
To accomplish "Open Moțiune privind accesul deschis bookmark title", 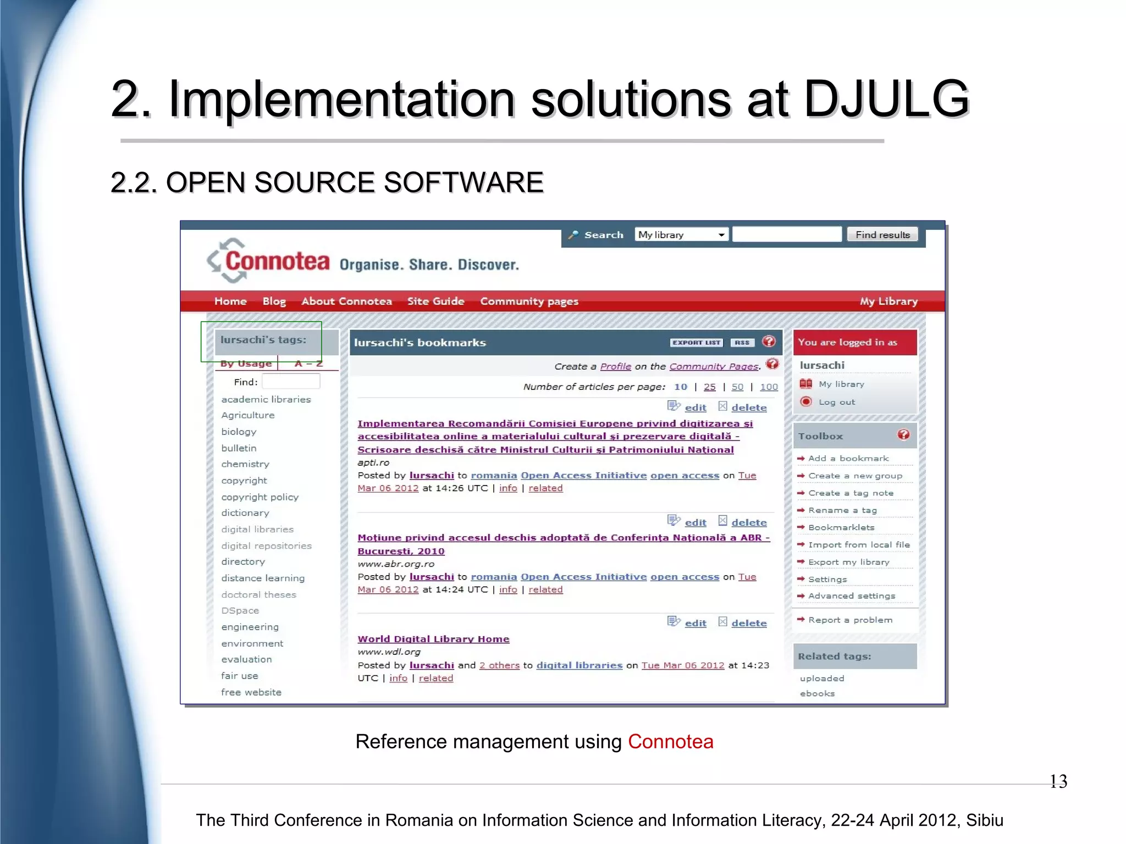I will pos(564,544).
